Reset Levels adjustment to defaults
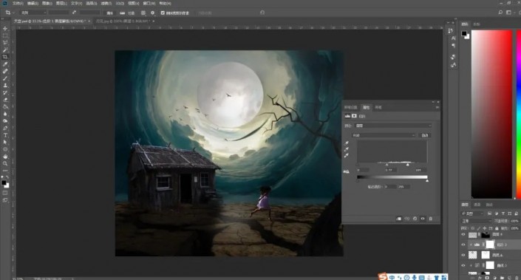This screenshot has height=280, width=521. [x=415, y=219]
